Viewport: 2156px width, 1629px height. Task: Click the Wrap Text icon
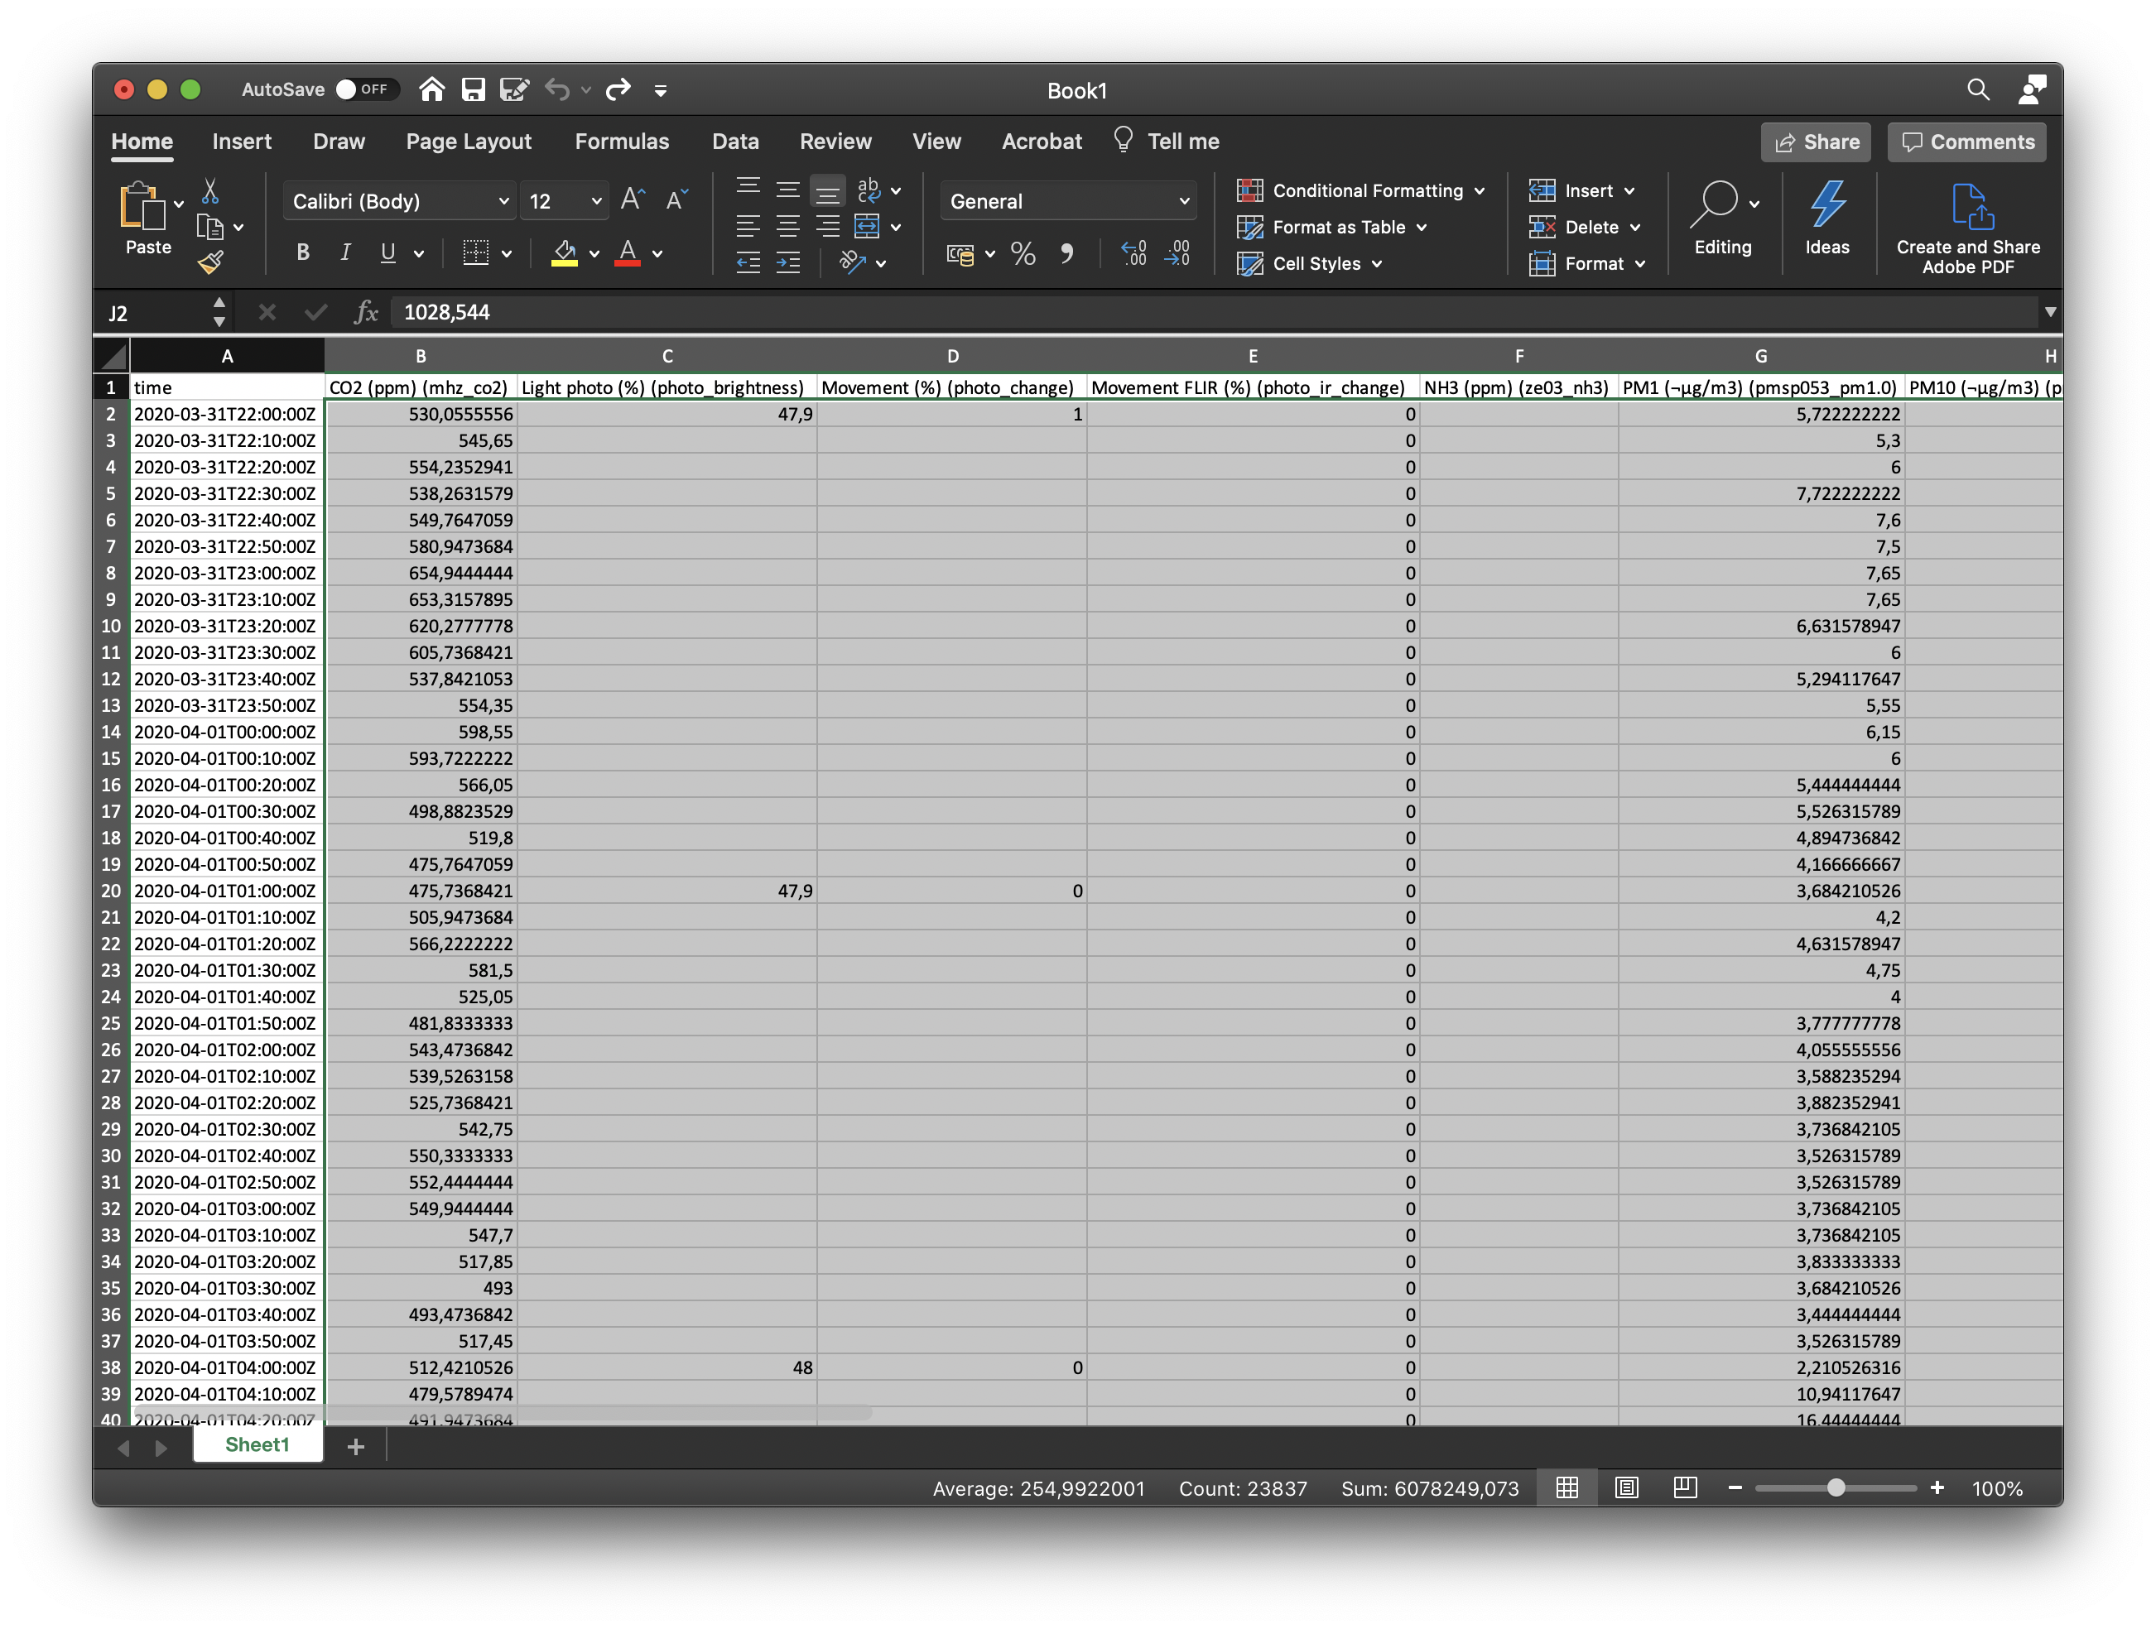(869, 190)
